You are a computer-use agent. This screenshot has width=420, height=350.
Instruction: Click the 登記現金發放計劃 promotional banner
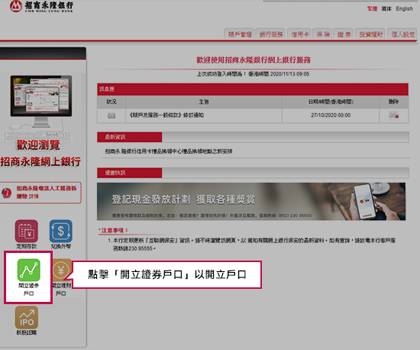click(x=251, y=202)
